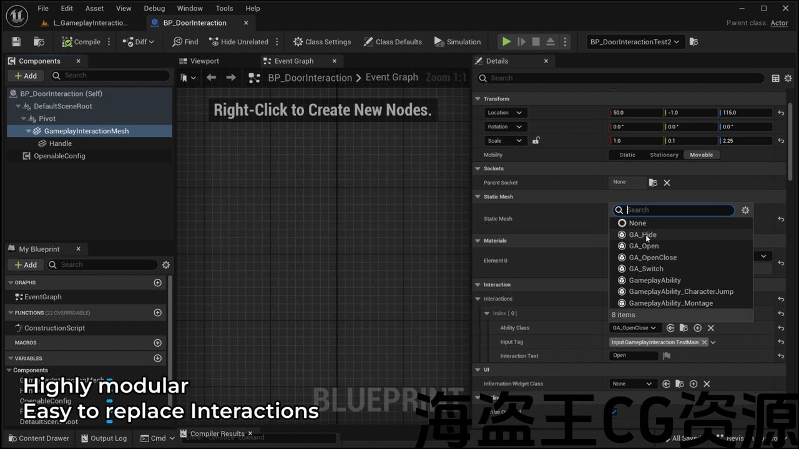
Task: Open the Location type dropdown
Action: click(506, 113)
